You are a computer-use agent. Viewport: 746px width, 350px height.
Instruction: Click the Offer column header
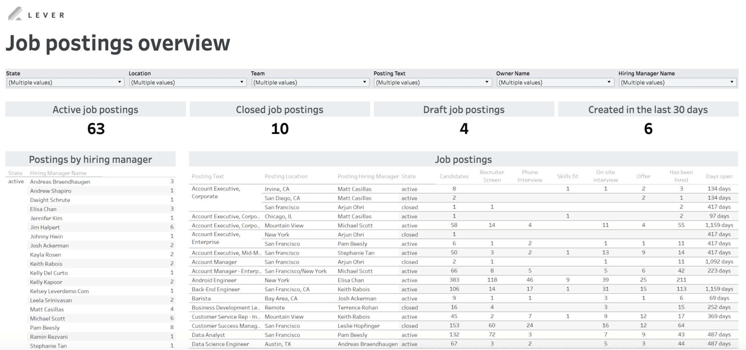point(643,176)
